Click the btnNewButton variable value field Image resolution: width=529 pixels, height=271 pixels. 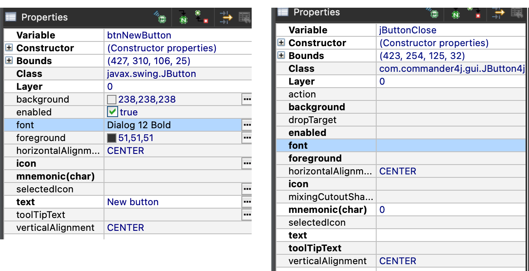(x=178, y=35)
